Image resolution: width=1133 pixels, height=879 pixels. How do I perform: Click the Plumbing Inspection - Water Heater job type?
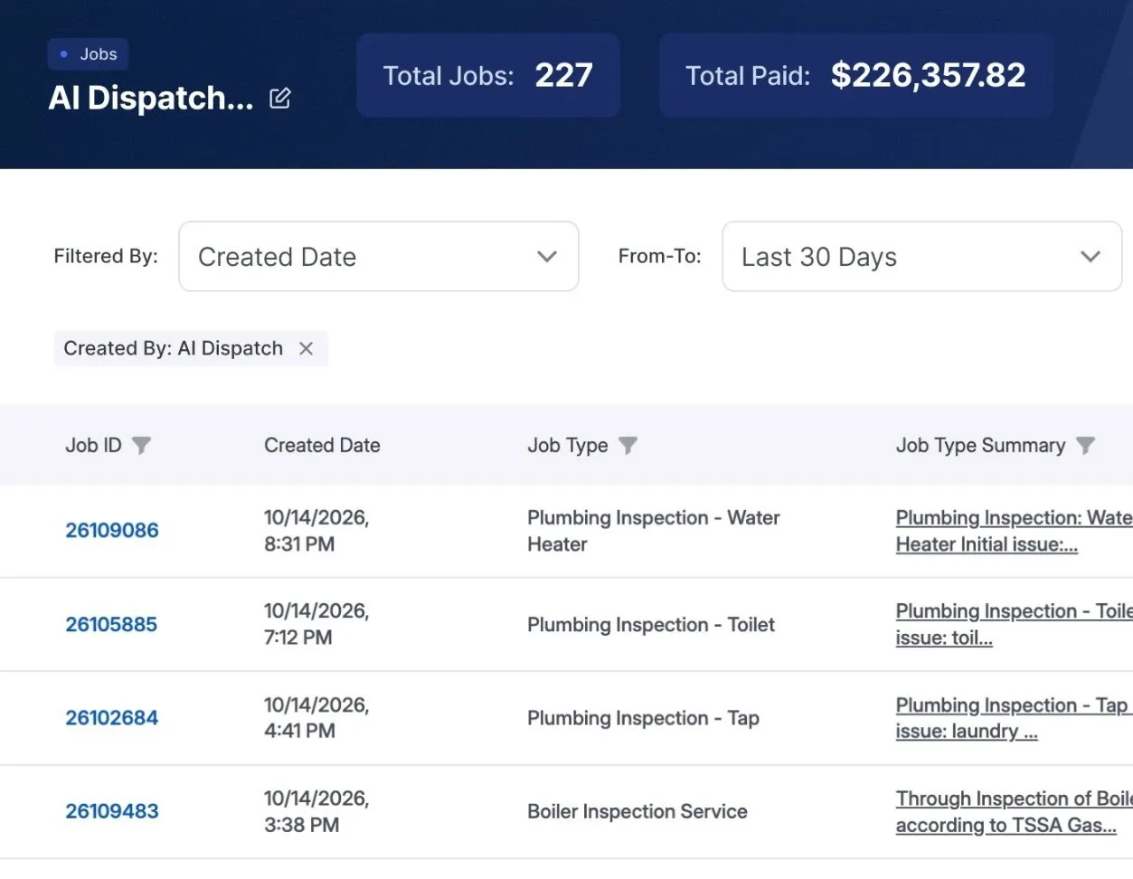[x=653, y=531]
